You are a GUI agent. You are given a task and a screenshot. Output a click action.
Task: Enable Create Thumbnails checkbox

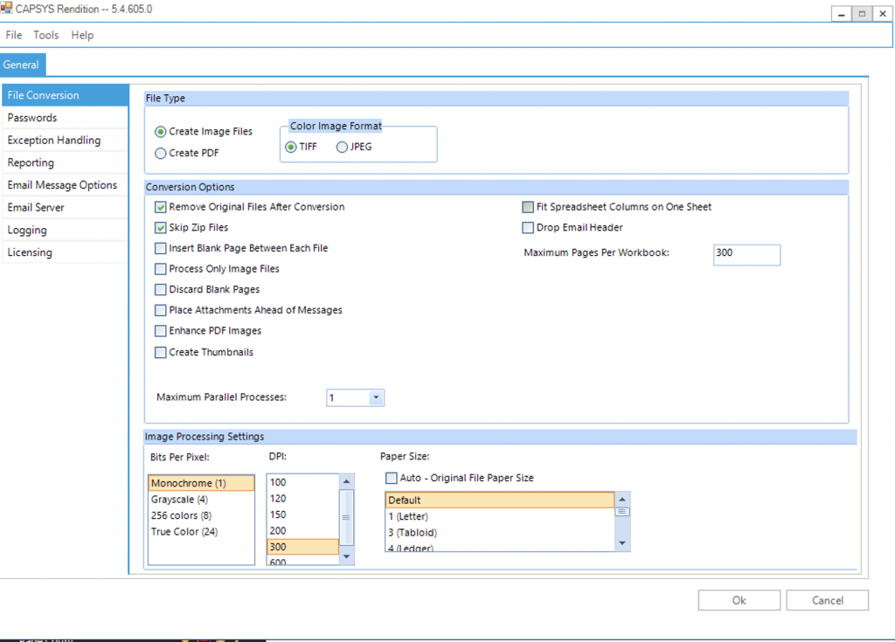tap(161, 352)
